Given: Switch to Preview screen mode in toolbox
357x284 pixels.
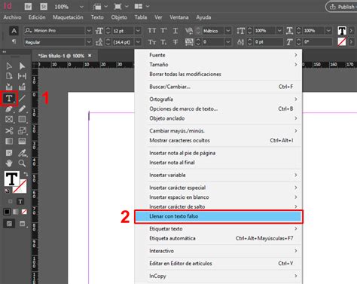Looking at the screenshot, I should click(x=23, y=224).
